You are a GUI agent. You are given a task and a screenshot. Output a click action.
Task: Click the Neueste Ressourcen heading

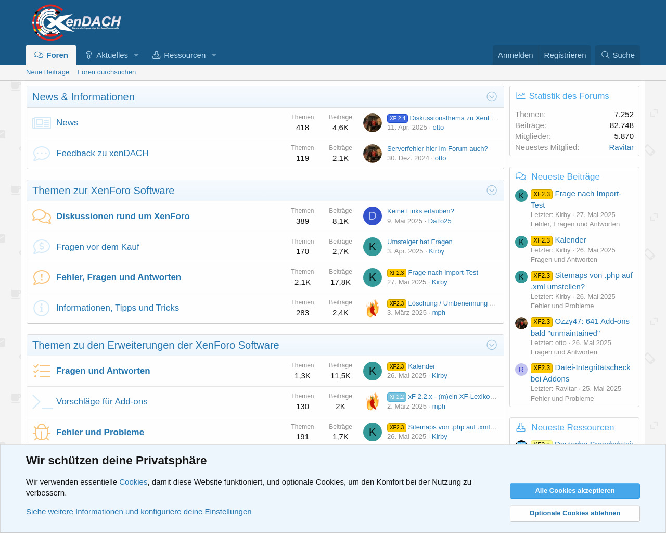572,427
